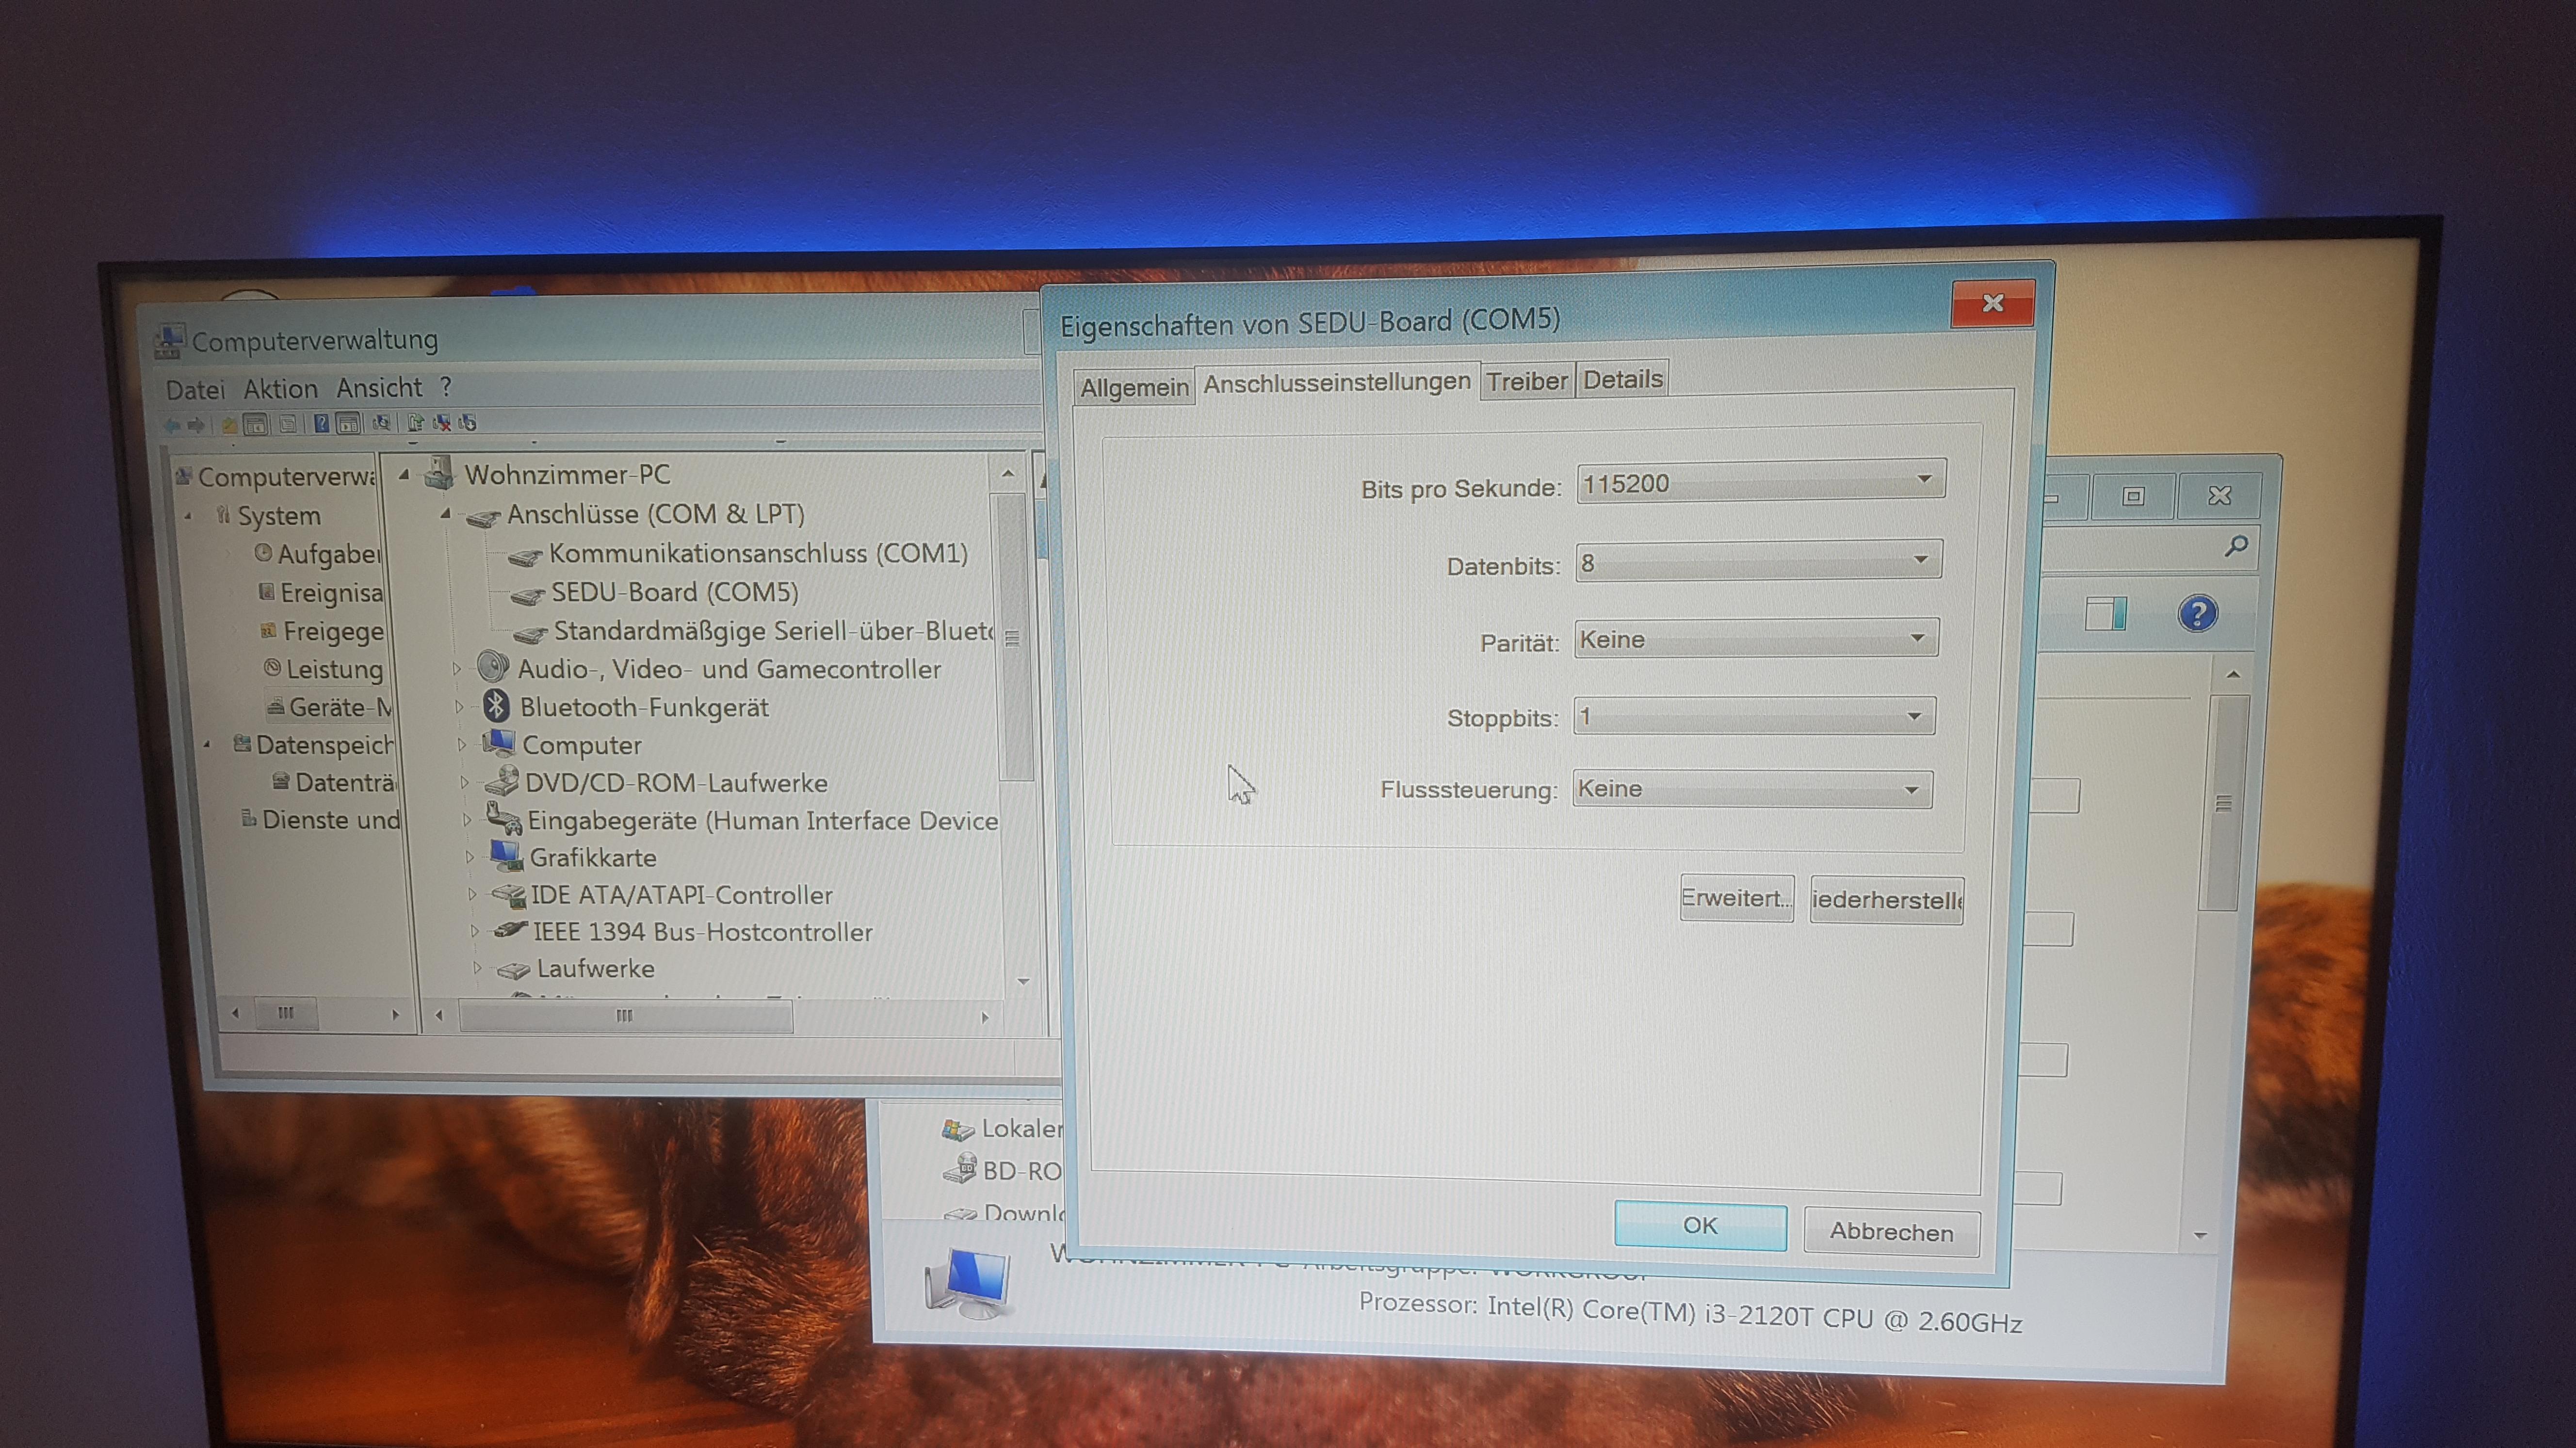Switch to the Details tab

pos(1622,380)
